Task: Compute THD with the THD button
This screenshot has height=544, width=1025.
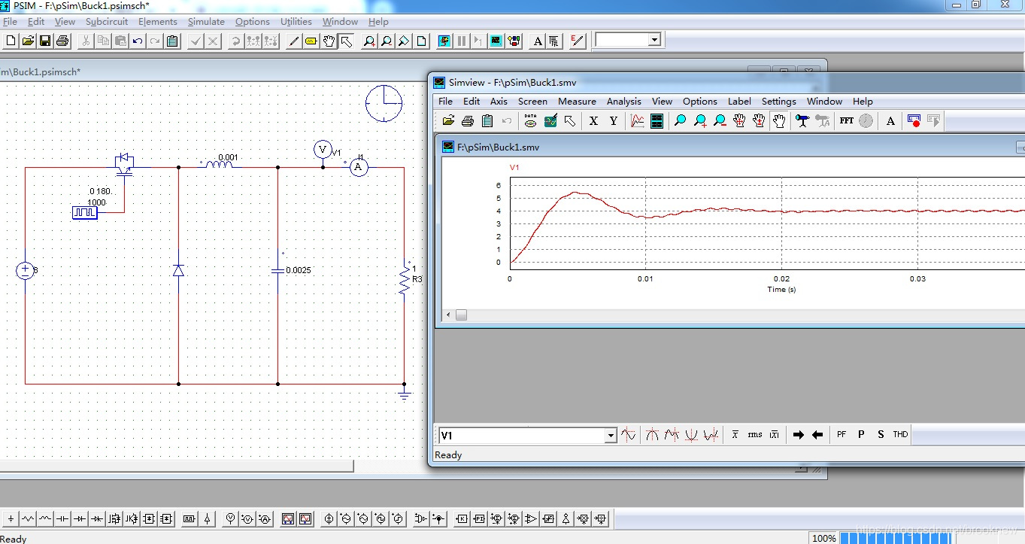Action: coord(900,435)
